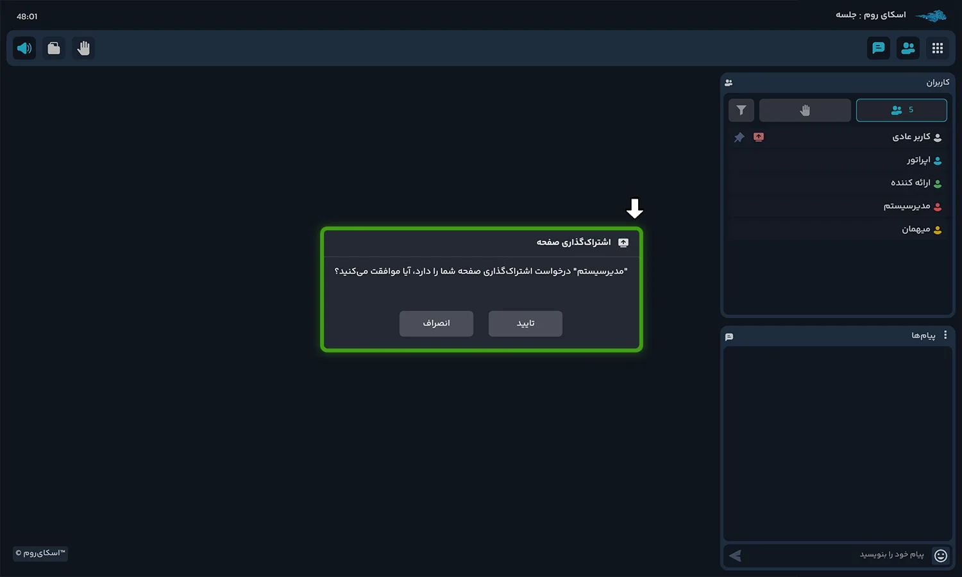Select the 5 users tab
The image size is (962, 577).
coord(902,110)
